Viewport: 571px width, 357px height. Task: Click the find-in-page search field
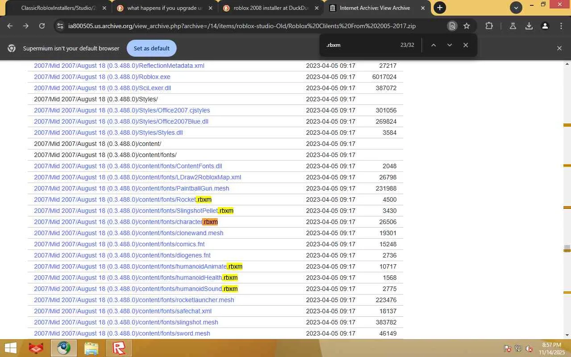coord(360,45)
